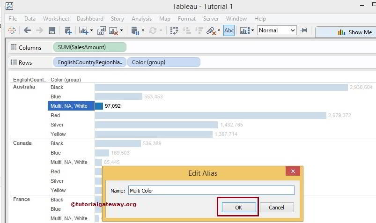This screenshot has width=376, height=223.
Task: Click the Group members paperclip icon
Action: (211, 31)
